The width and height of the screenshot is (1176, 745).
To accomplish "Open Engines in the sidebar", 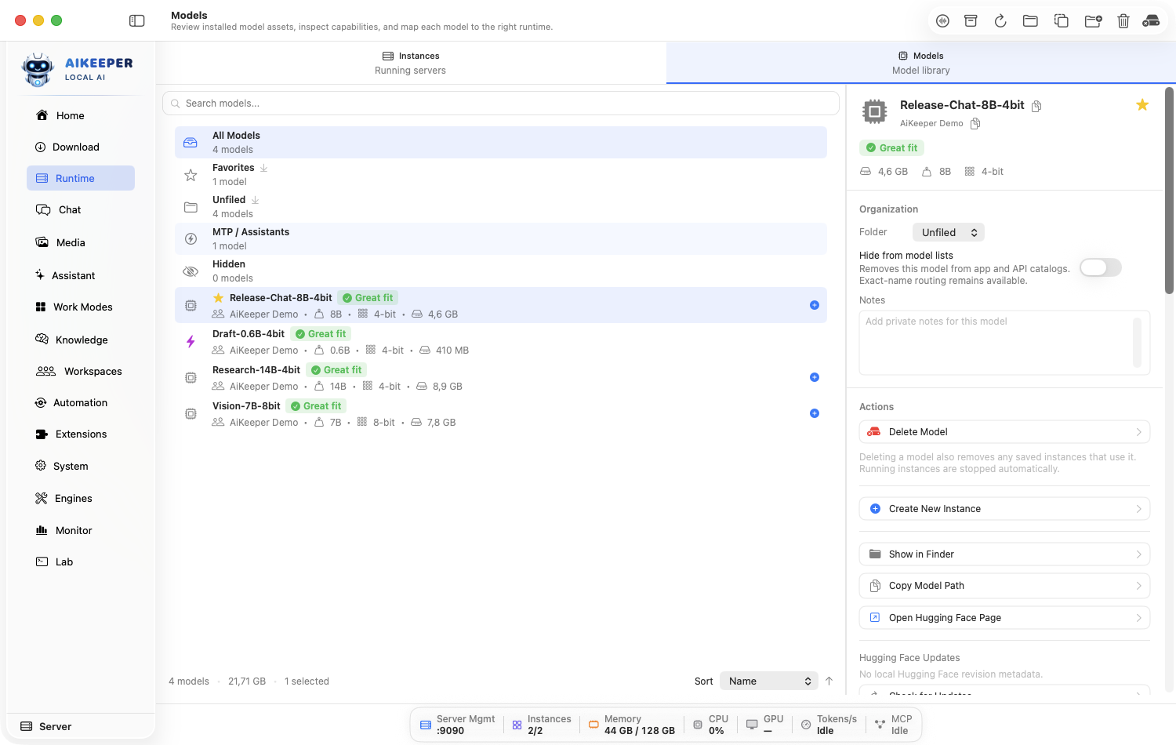I will pos(81,499).
